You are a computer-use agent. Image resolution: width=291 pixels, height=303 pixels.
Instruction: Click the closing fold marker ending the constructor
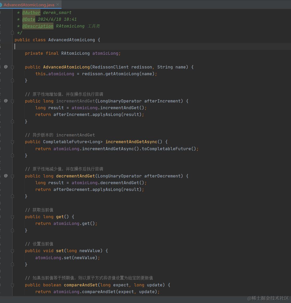tap(12, 80)
